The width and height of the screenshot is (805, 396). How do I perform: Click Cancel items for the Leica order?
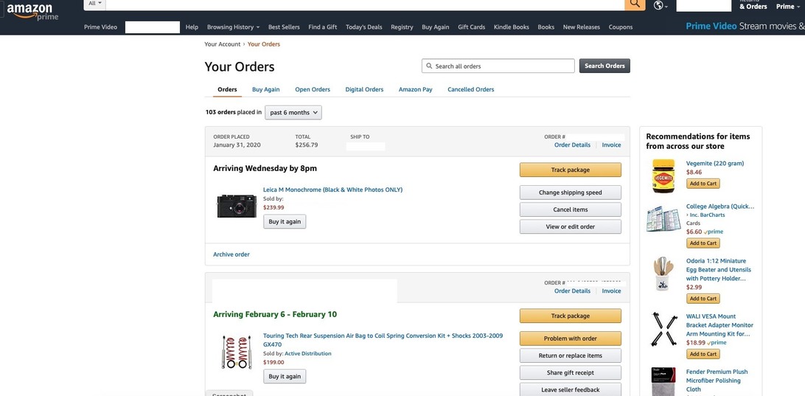[x=570, y=210]
